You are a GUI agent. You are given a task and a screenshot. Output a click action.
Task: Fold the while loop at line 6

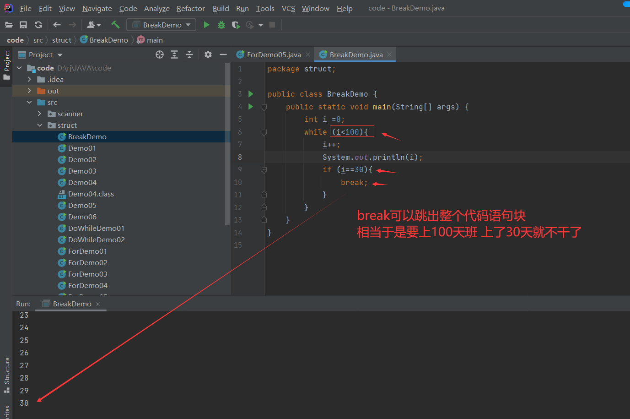(x=264, y=132)
